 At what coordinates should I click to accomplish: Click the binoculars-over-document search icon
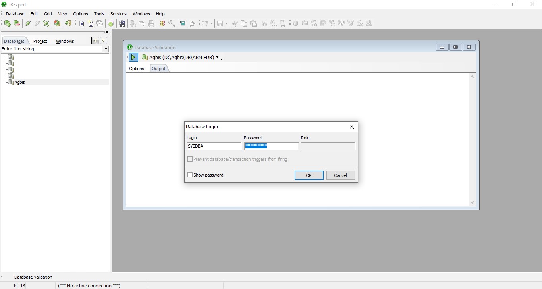(x=122, y=23)
